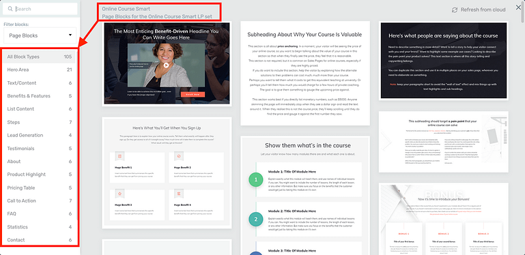This screenshot has height=255, width=525.
Task: Click the Bonus 2 card in bonus block
Action: coord(444,239)
